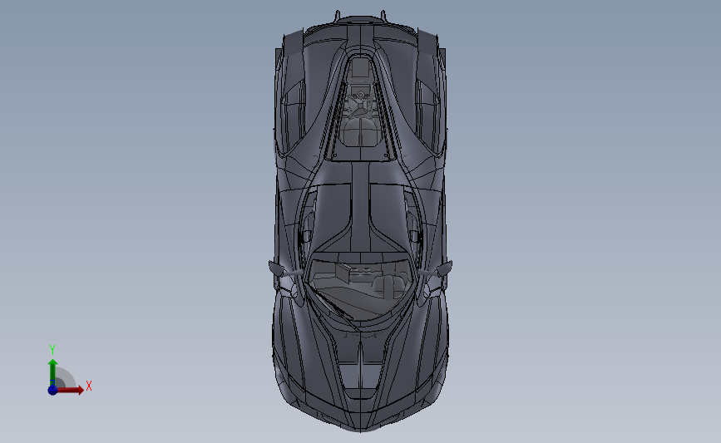
Task: Click the green Y axis arrow of the triad
Action: click(53, 372)
